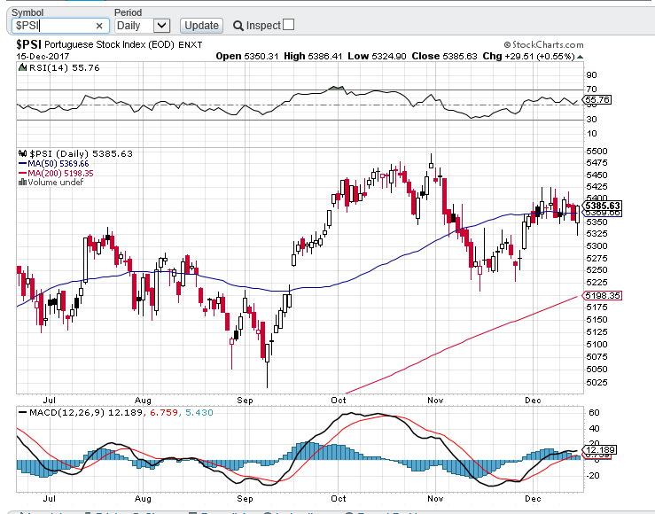Click the 55.76 RSI value axis tag

coord(597,100)
